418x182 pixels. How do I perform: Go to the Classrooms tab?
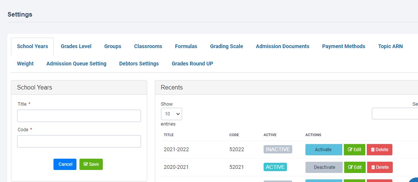(148, 46)
